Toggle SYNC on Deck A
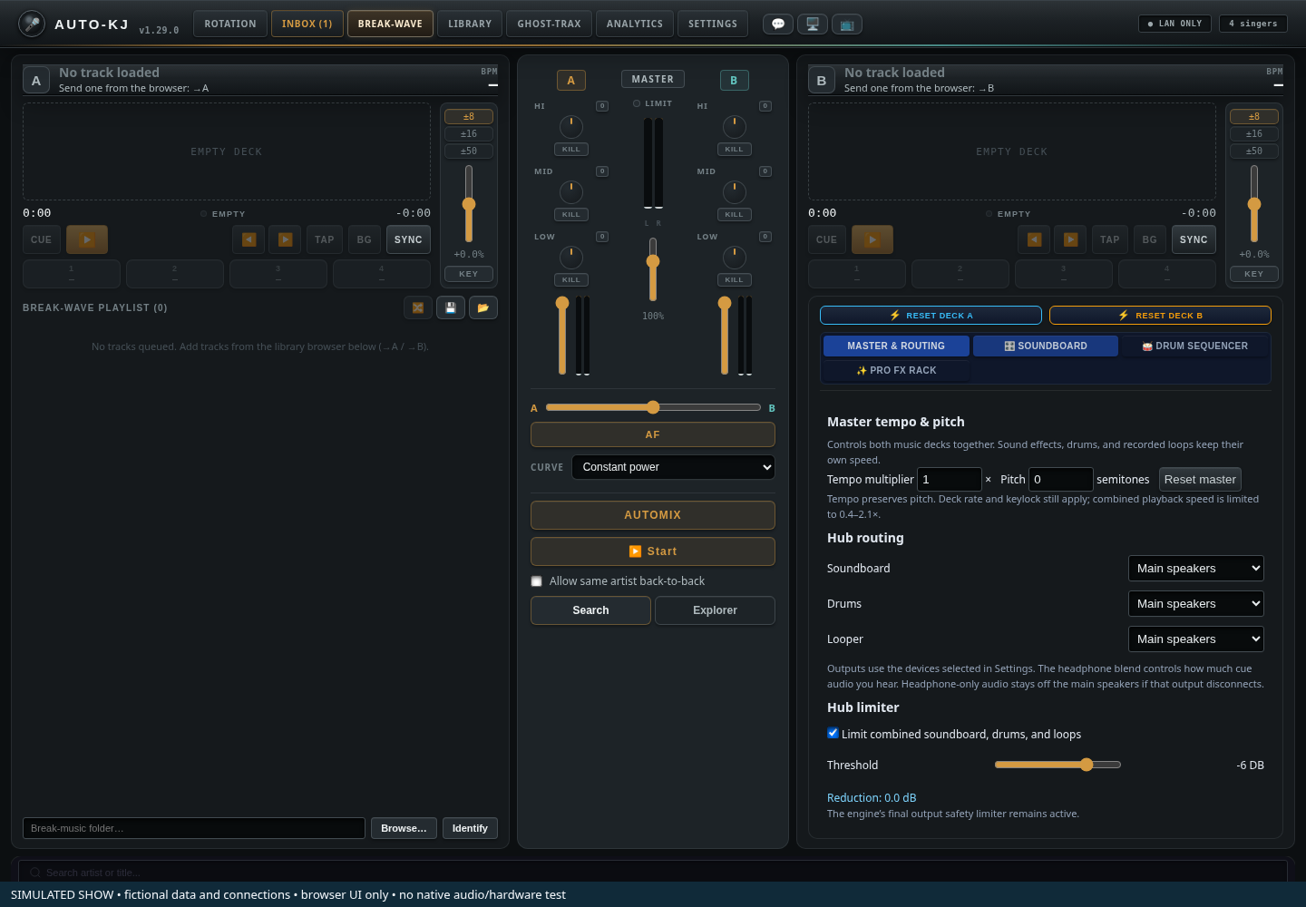This screenshot has height=907, width=1306. tap(408, 239)
